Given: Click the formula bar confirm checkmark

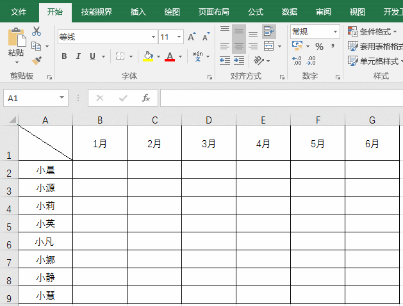Looking at the screenshot, I should [x=123, y=98].
